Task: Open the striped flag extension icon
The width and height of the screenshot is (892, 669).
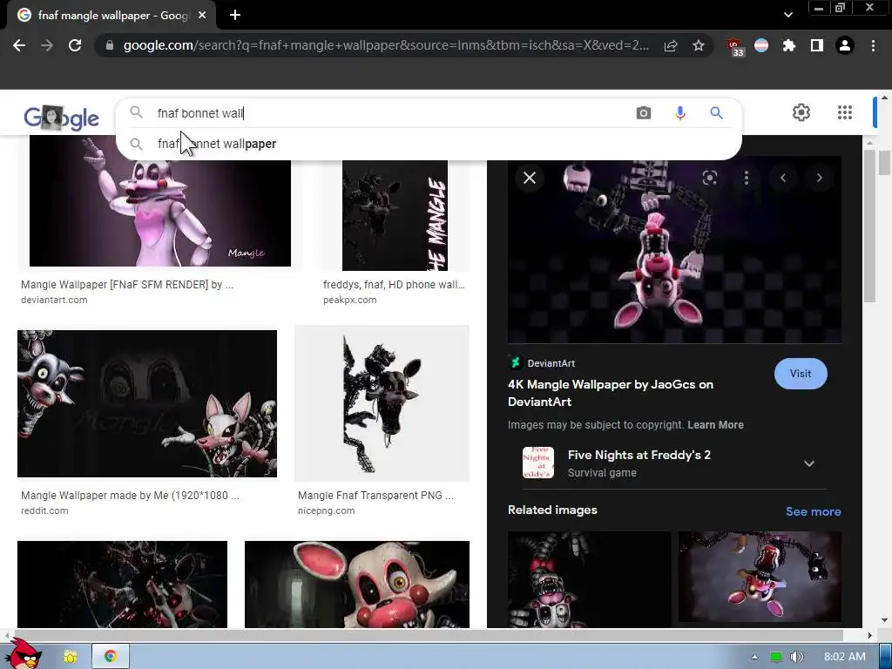Action: point(761,45)
